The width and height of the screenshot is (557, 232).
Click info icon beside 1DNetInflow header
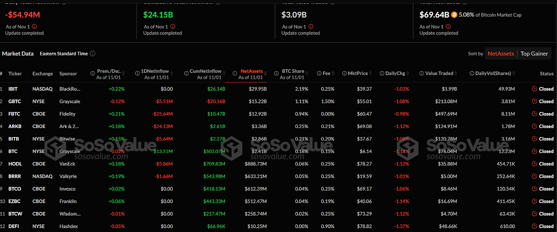point(137,73)
